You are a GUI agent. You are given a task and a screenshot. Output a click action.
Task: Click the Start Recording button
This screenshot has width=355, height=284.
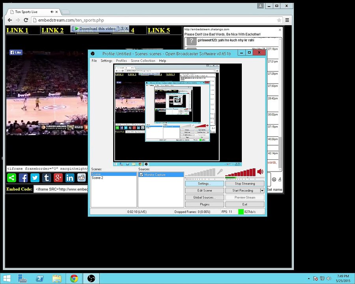243,191
